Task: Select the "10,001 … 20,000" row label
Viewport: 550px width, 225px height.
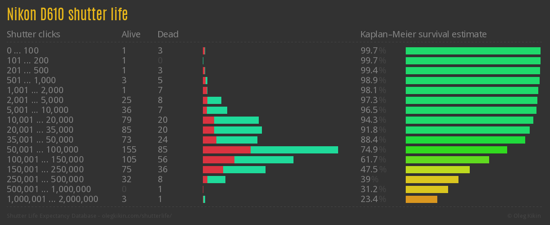Action: tap(40, 120)
